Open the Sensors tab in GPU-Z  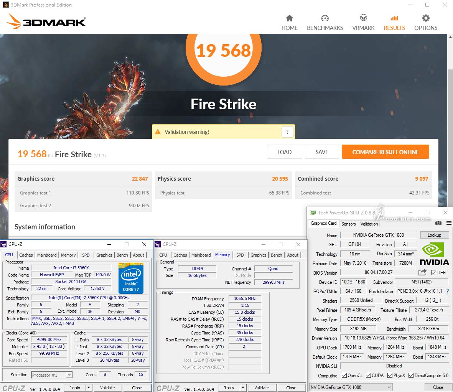point(348,224)
